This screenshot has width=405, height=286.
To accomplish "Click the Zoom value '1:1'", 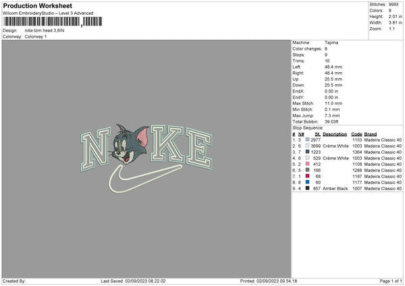I will (391, 28).
